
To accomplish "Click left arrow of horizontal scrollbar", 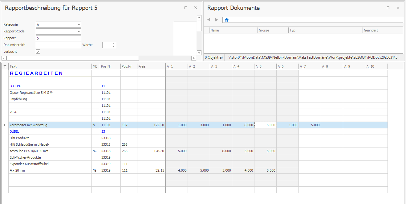I will click(x=4, y=58).
